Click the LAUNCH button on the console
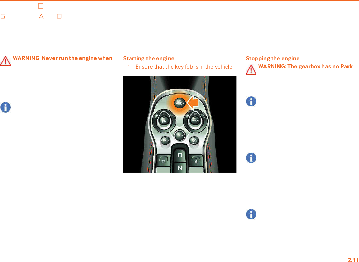This screenshot has width=359, height=262. 165,140
